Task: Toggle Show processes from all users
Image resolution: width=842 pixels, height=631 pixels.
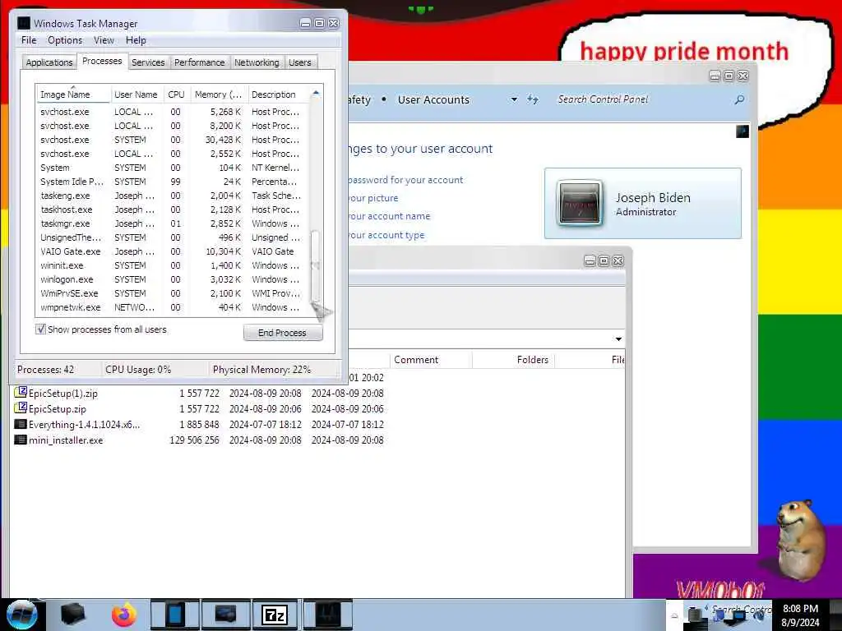Action: [x=41, y=329]
